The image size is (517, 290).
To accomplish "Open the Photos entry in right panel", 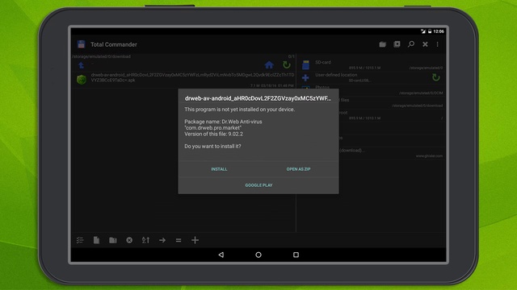I will pyautogui.click(x=322, y=87).
